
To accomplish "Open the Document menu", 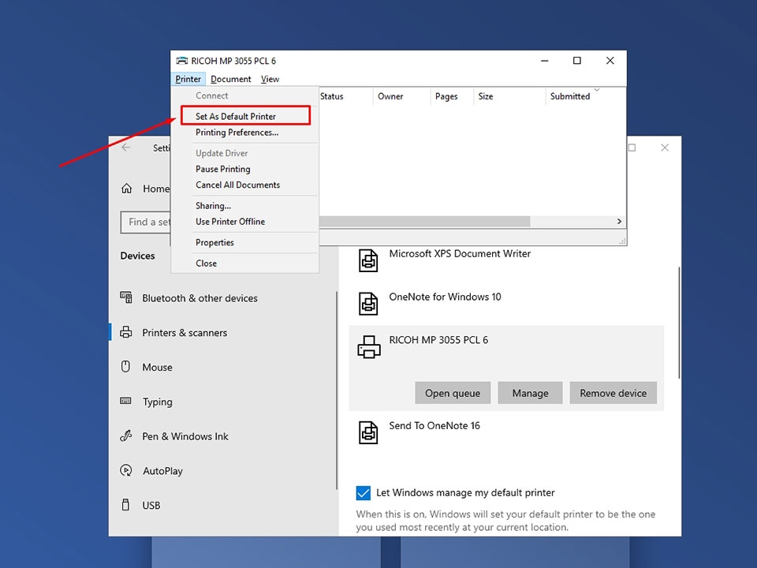I will pyautogui.click(x=231, y=79).
